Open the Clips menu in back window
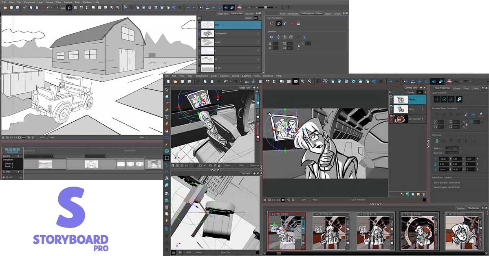 tap(59, 2)
